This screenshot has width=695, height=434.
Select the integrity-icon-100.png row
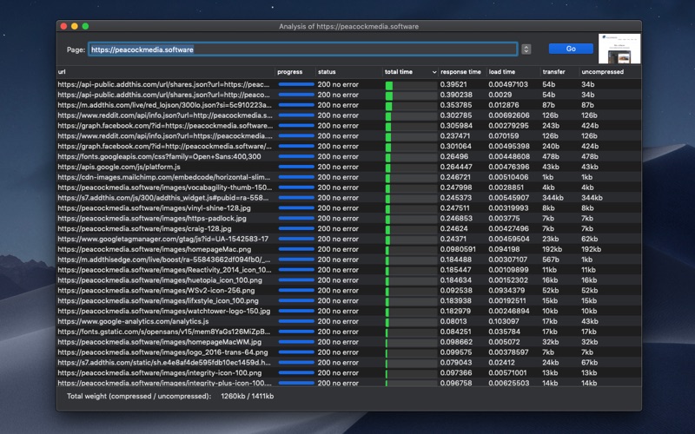pos(349,373)
